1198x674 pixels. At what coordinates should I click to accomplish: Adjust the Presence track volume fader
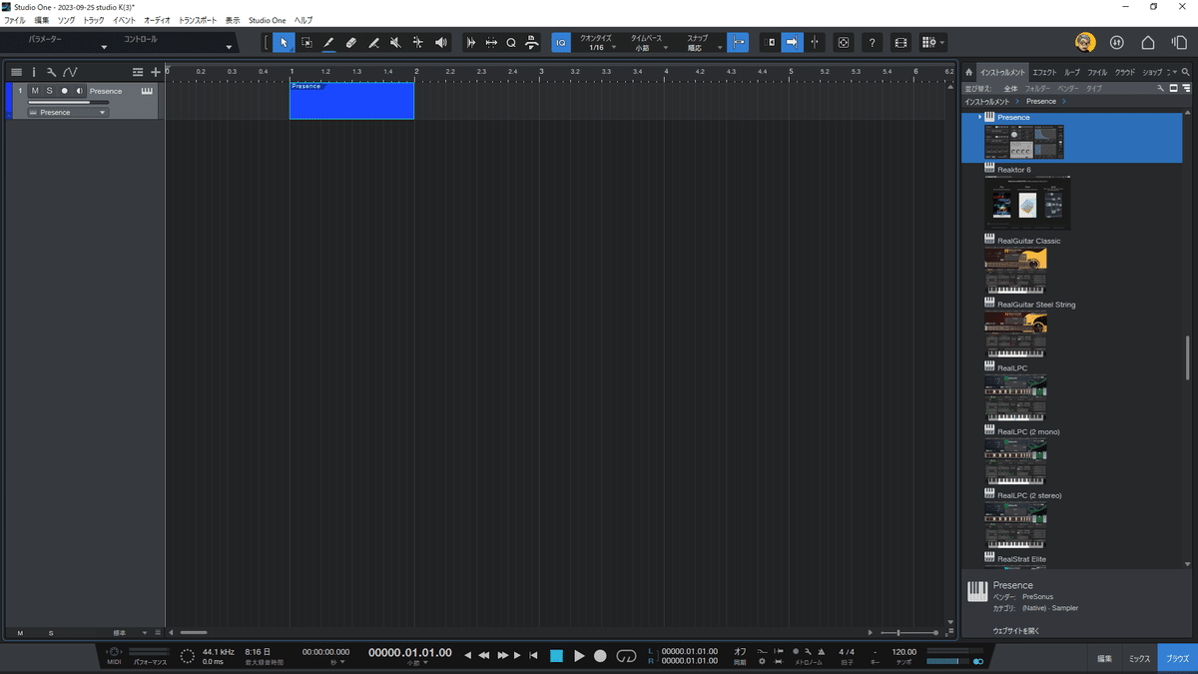pos(68,102)
